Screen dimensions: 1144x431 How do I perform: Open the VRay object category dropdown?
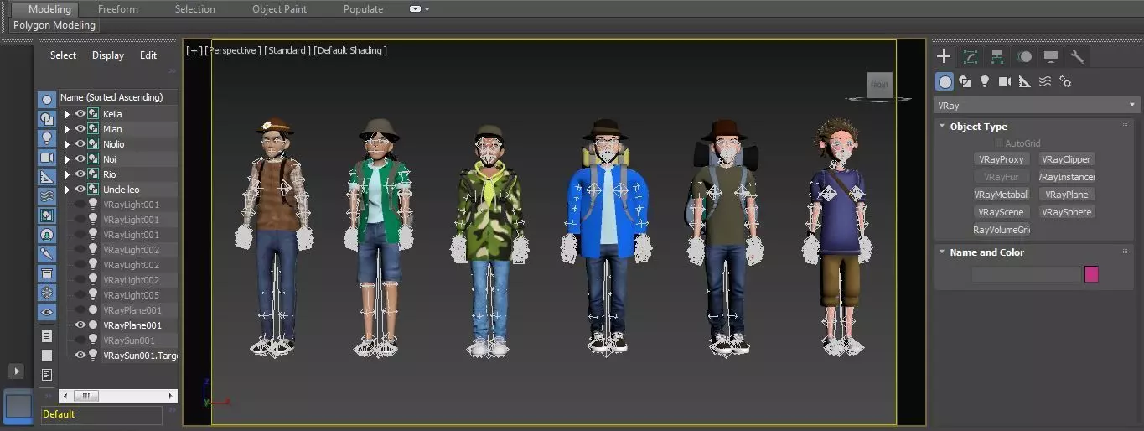coord(1038,106)
